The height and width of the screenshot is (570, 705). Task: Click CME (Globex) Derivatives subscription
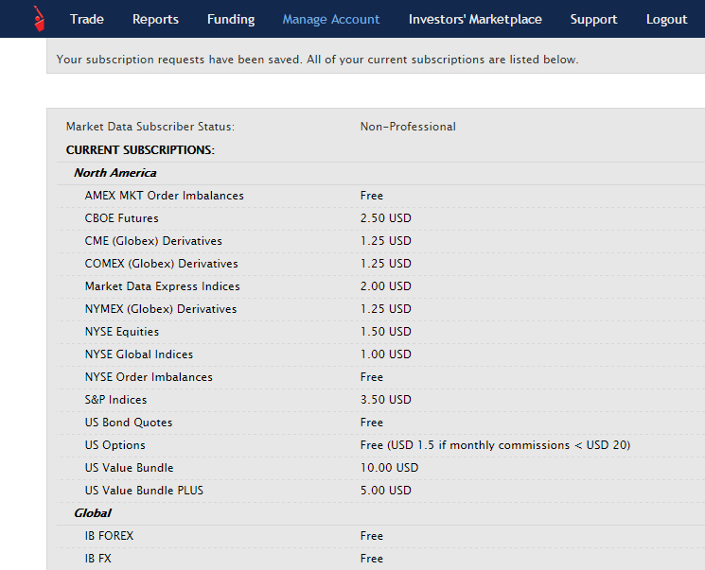click(x=153, y=241)
